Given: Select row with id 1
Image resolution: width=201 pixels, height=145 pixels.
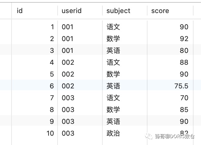Looking at the screenshot, I should point(52,27).
